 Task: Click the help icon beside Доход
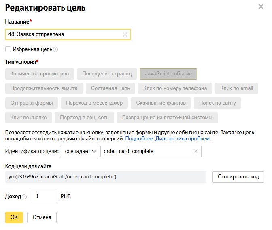[25, 197]
